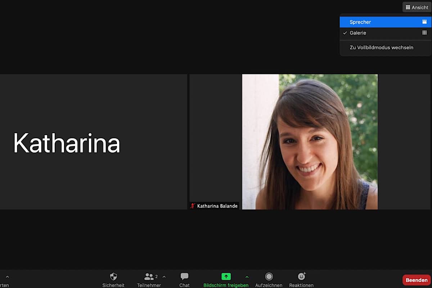Switch to Sprecher view
This screenshot has width=432, height=288.
360,22
